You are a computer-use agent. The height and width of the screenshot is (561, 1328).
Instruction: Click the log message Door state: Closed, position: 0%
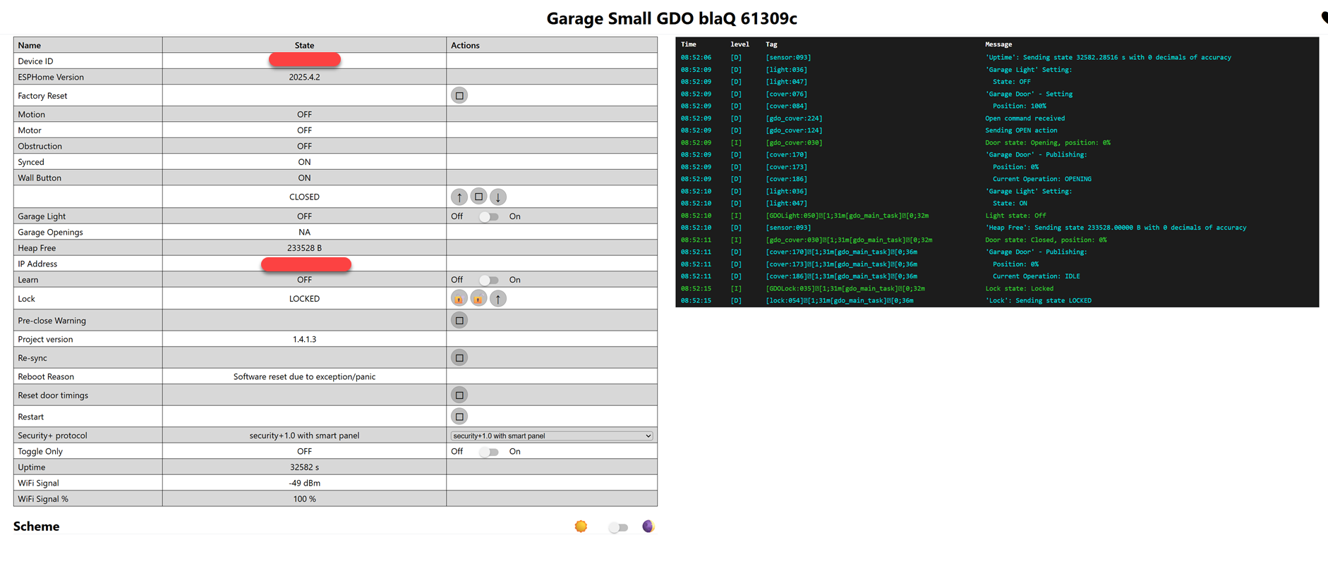click(1046, 240)
